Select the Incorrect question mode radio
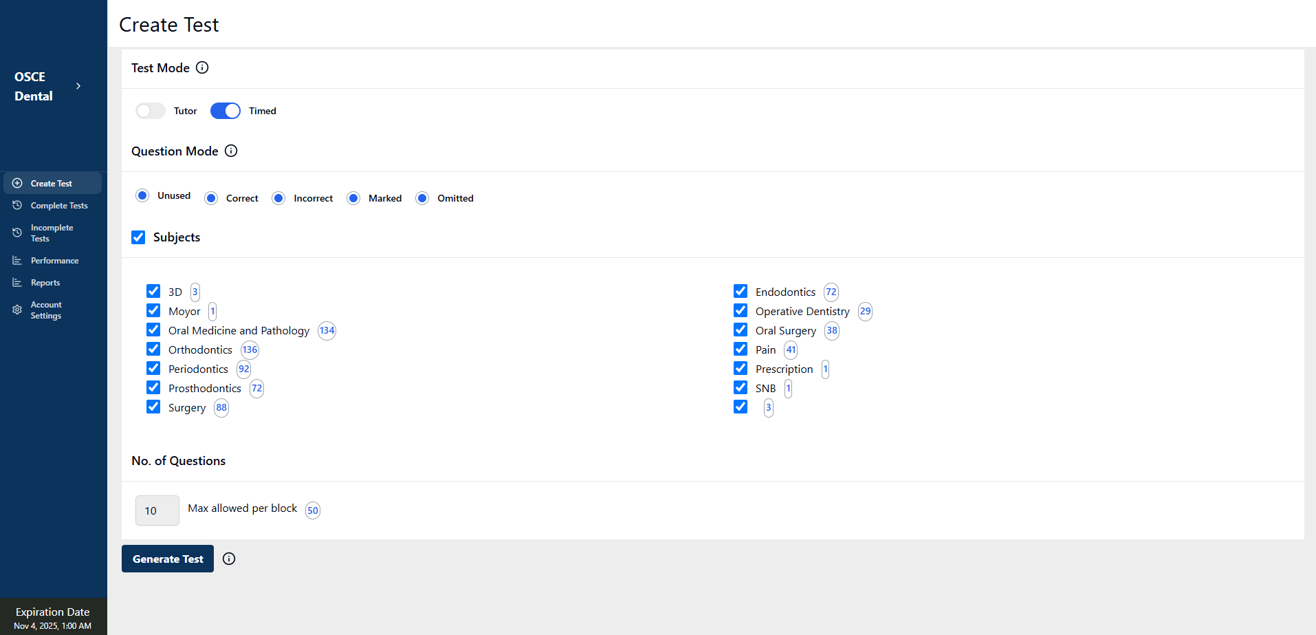Viewport: 1316px width, 635px height. click(278, 198)
